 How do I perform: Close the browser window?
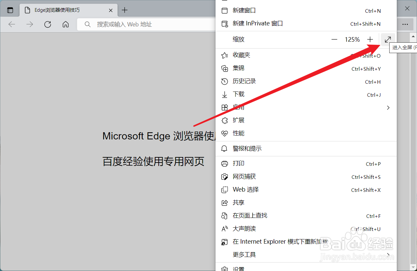407,9
